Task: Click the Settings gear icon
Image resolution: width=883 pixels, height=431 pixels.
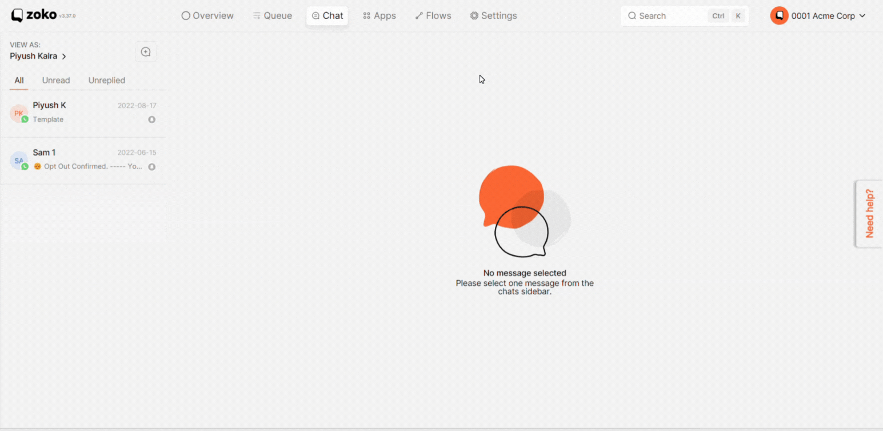Action: [474, 16]
